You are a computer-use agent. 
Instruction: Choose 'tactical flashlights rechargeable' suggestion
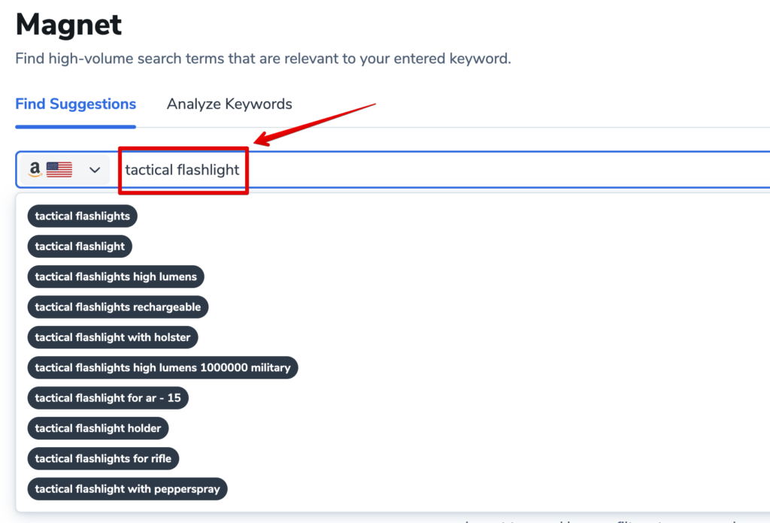(118, 307)
